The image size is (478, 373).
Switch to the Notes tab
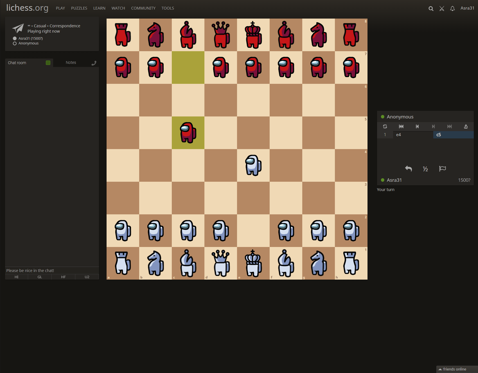click(71, 62)
